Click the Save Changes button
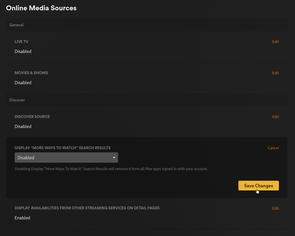 click(258, 186)
